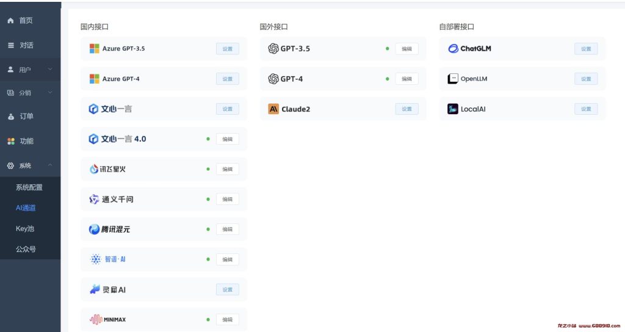The image size is (625, 332).
Task: Click the 自部署接口 section heading
Action: click(x=457, y=27)
